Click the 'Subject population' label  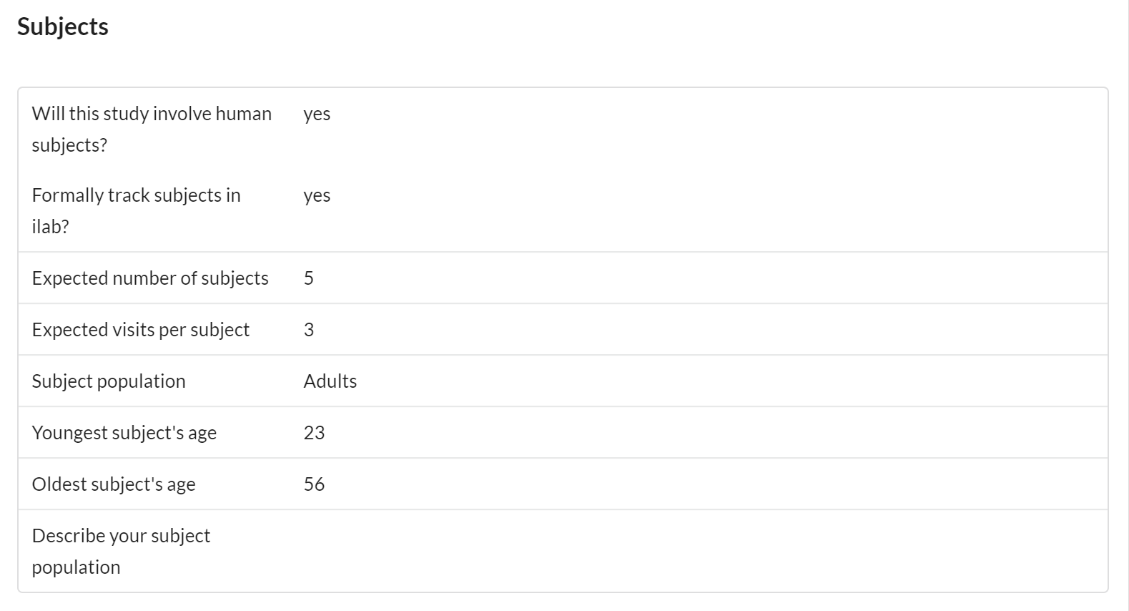(x=109, y=381)
